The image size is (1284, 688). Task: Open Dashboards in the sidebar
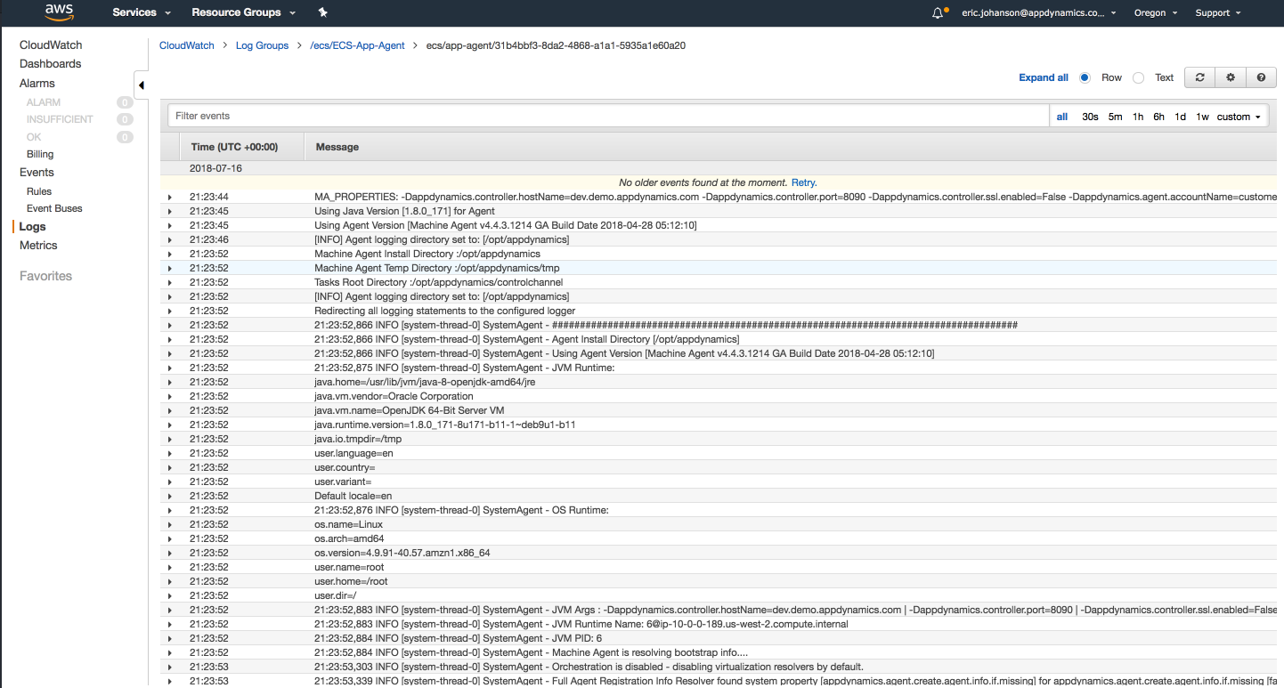(50, 64)
